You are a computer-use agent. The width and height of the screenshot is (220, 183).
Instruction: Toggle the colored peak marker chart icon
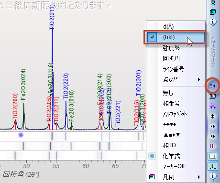tap(213, 166)
